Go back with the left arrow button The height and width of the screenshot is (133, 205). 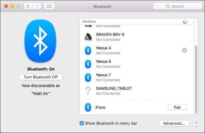coord(28,6)
